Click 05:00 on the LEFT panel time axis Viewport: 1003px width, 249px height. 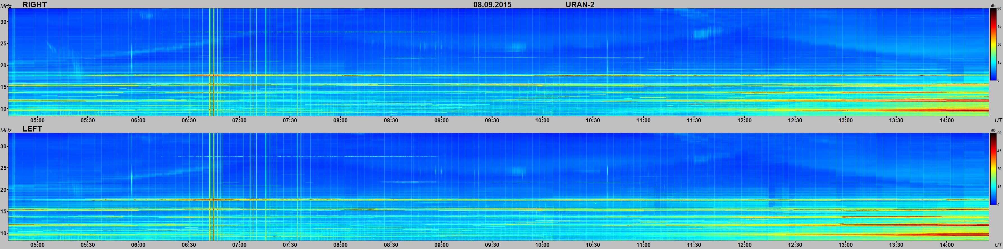tap(37, 245)
